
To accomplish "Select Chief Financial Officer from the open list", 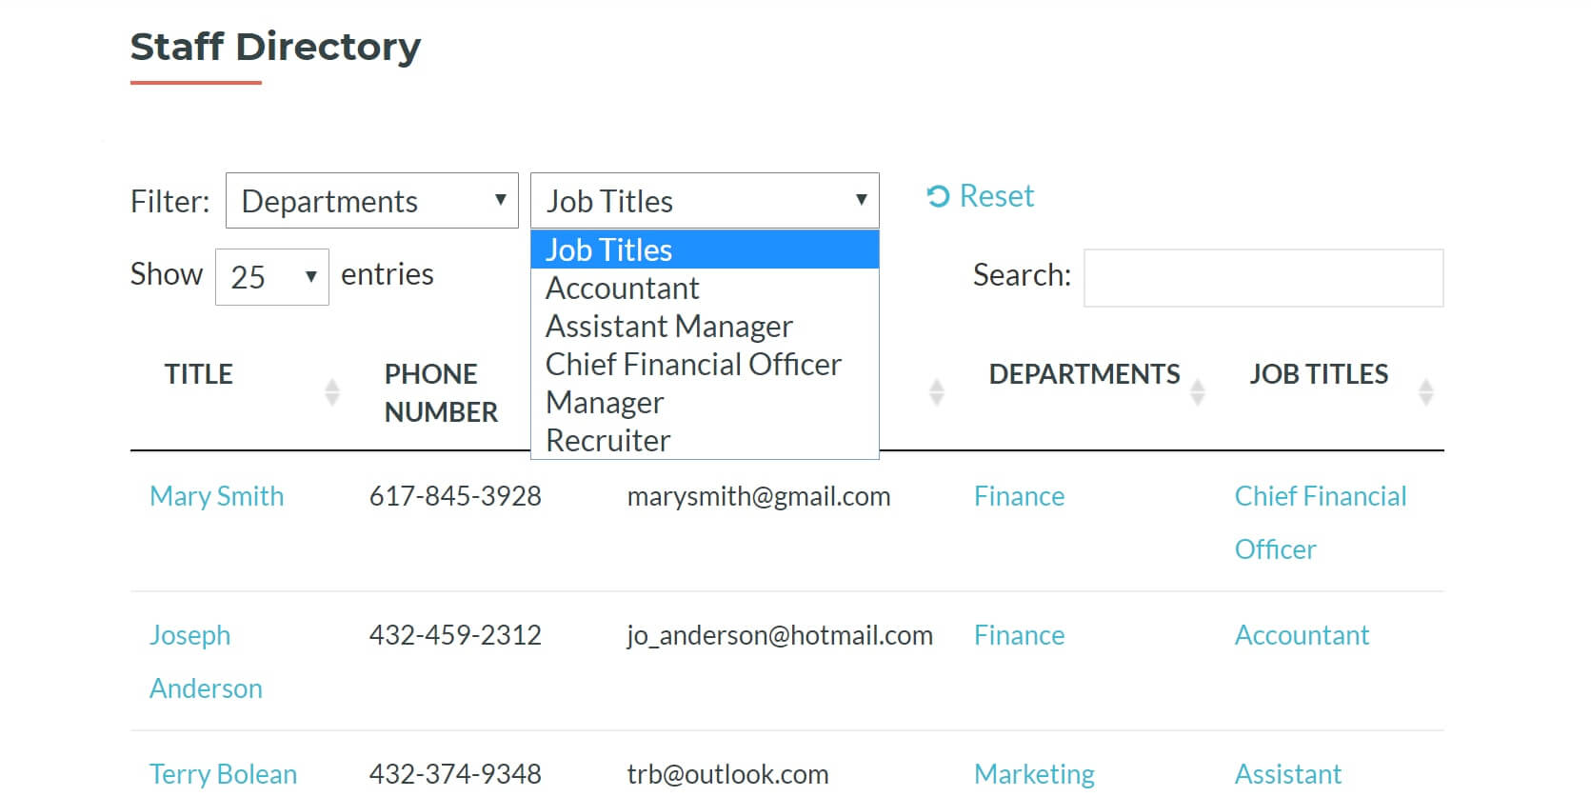I will point(692,364).
